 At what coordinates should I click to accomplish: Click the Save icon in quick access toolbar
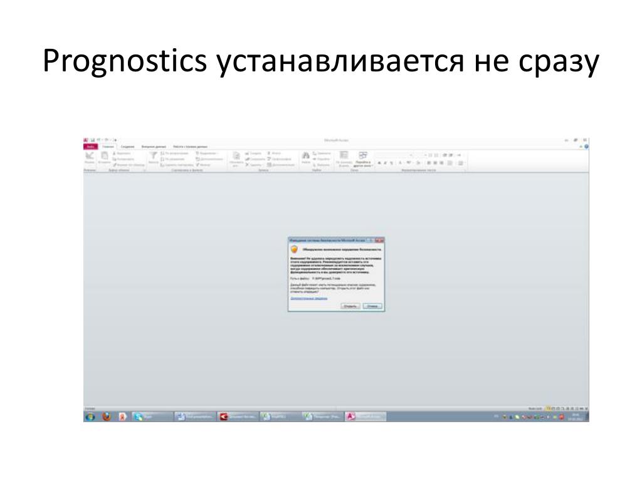(93, 140)
